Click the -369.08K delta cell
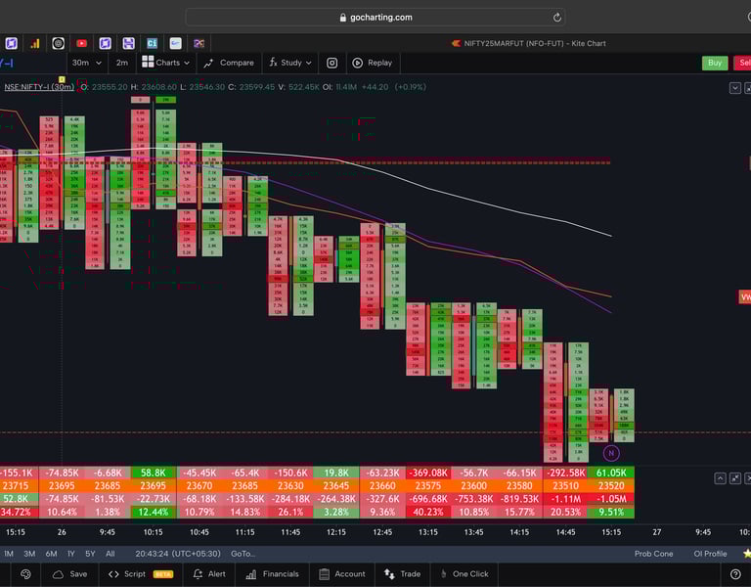 pos(427,473)
